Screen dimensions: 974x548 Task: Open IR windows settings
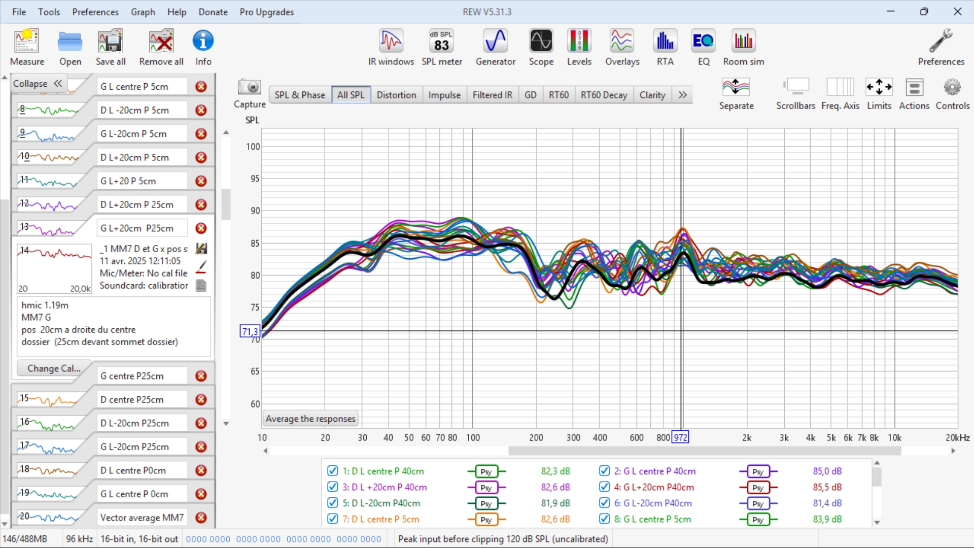pos(391,47)
